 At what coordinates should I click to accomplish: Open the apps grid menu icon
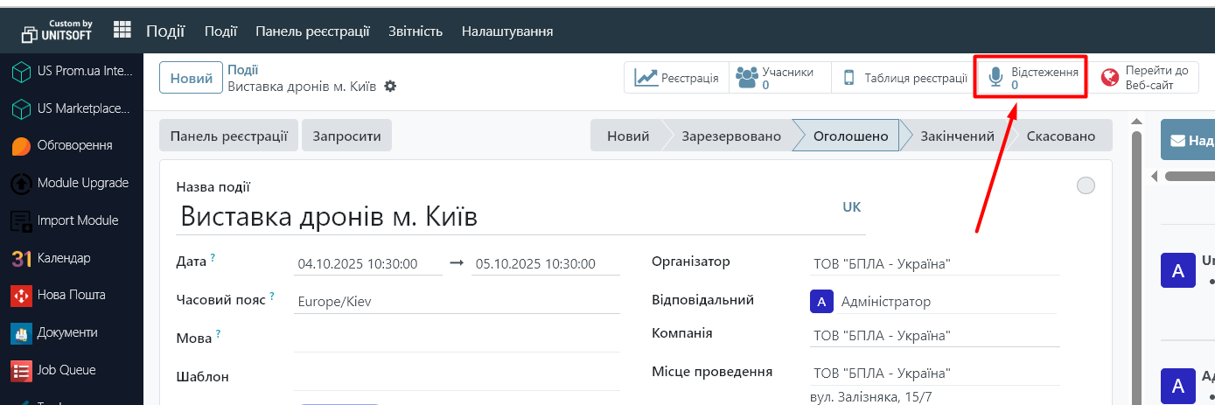122,31
